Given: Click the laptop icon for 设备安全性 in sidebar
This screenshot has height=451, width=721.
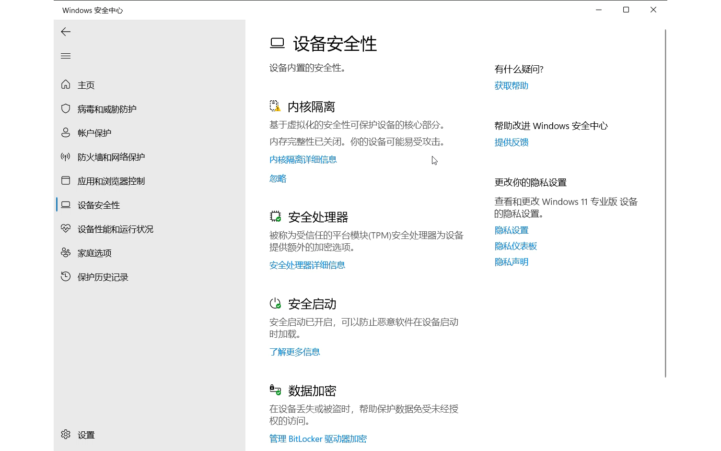Looking at the screenshot, I should click(x=66, y=204).
